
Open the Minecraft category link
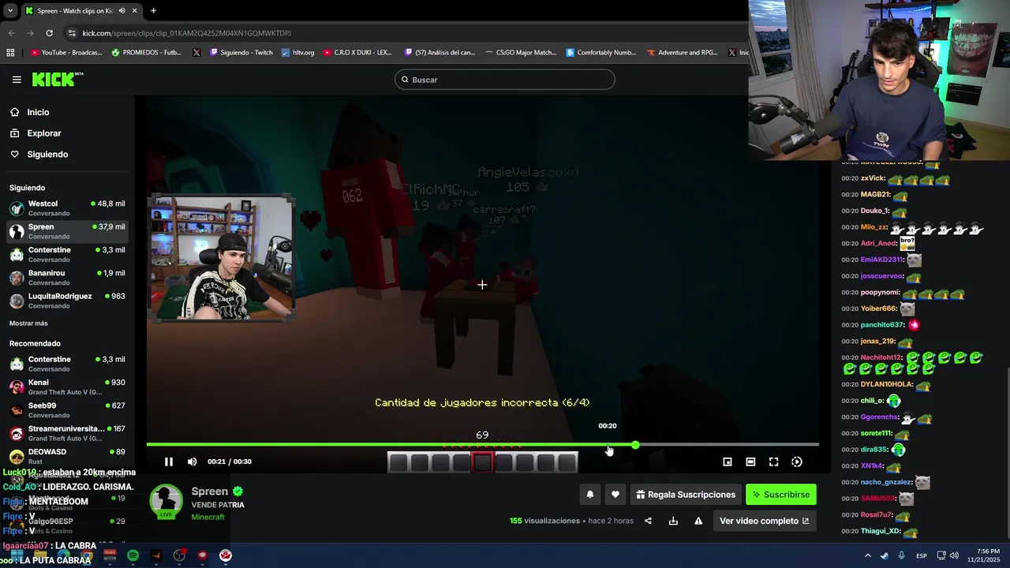click(208, 518)
